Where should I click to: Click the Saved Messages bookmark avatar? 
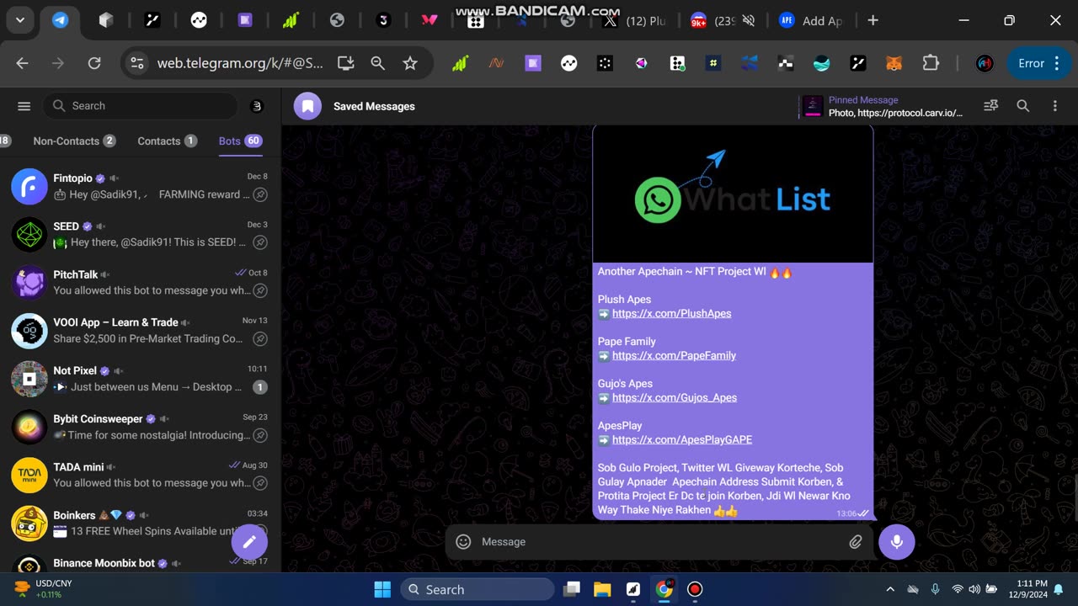[x=307, y=106]
